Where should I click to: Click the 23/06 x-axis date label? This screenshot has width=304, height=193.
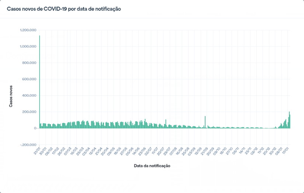[x=142, y=152]
